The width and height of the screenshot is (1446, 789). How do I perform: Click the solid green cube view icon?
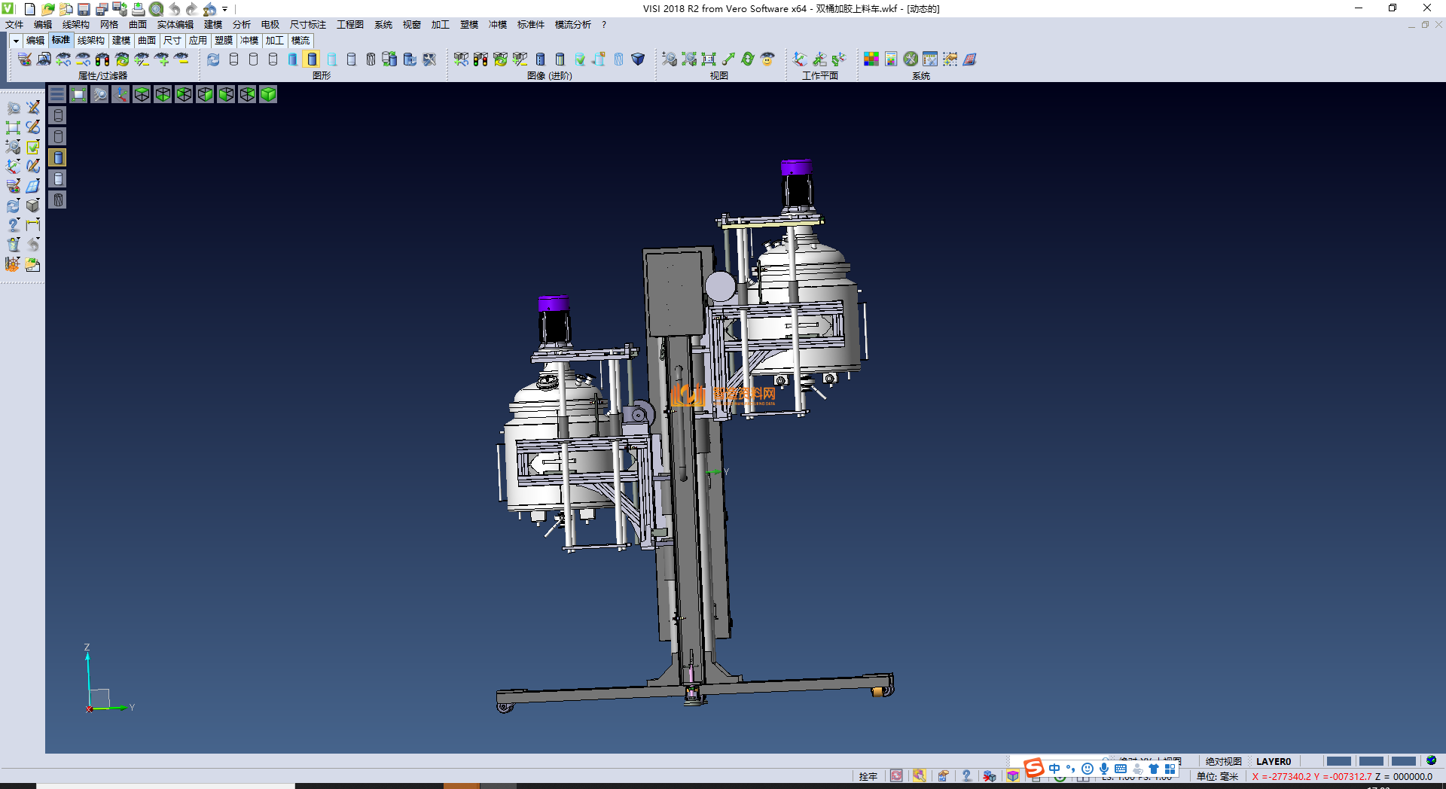tap(268, 94)
